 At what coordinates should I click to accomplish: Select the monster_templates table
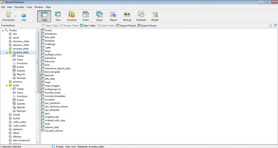click(x=53, y=96)
